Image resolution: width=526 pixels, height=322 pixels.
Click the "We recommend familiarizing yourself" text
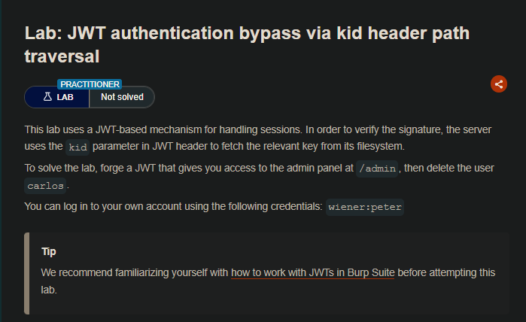(135, 272)
